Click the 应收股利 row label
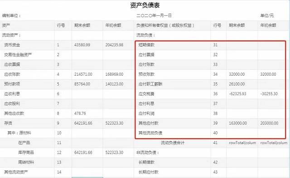290x178 pixels. pos(12,104)
